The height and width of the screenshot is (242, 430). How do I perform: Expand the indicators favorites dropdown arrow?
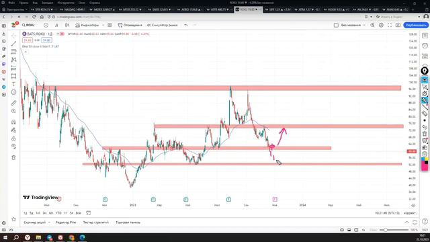click(103, 25)
